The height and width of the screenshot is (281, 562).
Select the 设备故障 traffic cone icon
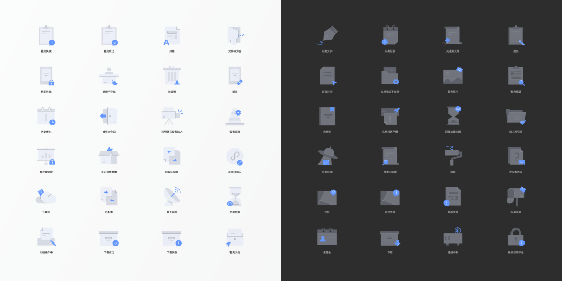coord(235,117)
